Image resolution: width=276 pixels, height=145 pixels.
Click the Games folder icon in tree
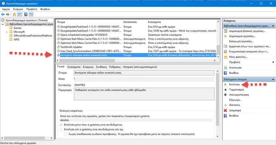tap(11, 28)
